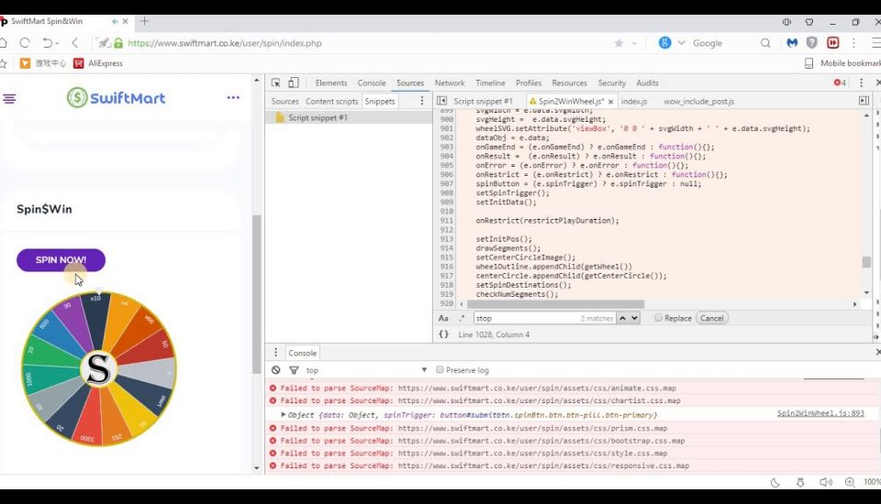Open the Security panel tab

pos(611,83)
